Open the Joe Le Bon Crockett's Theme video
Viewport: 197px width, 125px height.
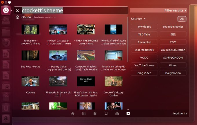[x=30, y=29]
